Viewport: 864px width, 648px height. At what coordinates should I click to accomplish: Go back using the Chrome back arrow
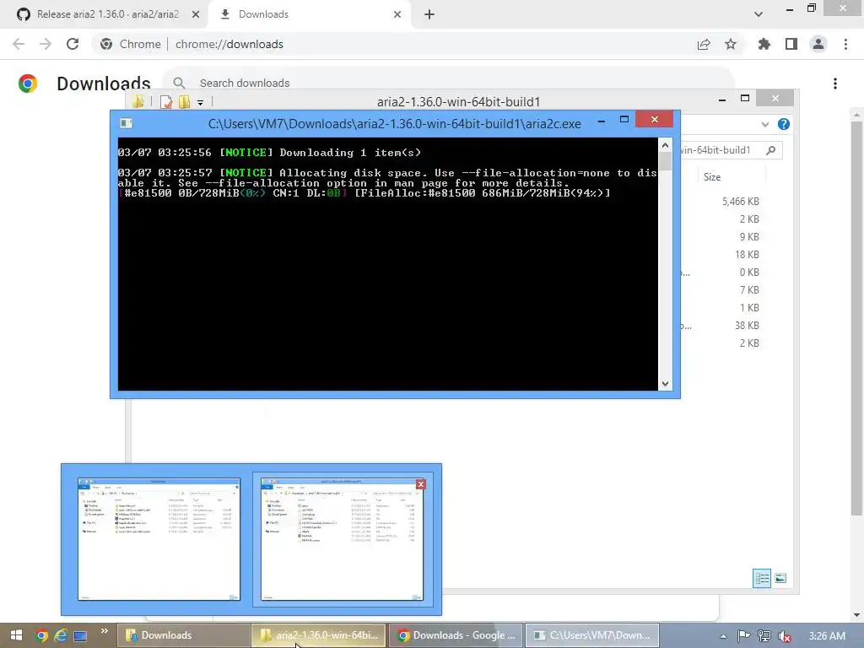[x=19, y=44]
